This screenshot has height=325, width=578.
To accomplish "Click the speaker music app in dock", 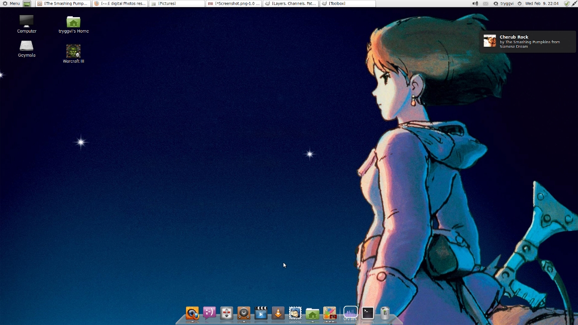I will (x=244, y=313).
